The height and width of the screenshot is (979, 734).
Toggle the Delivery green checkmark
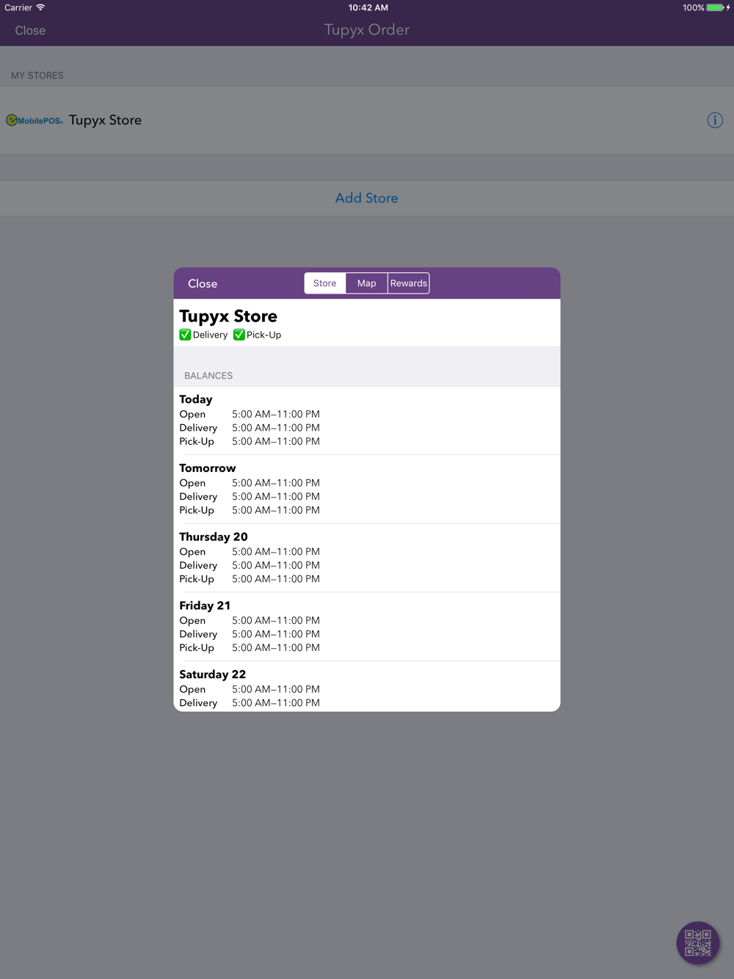pyautogui.click(x=185, y=335)
